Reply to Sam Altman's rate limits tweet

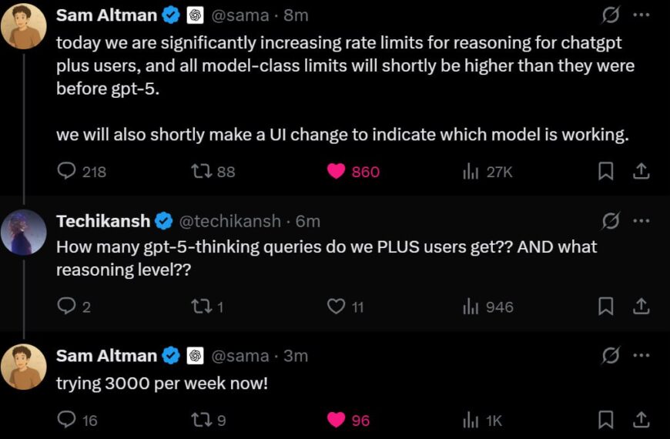(x=68, y=172)
